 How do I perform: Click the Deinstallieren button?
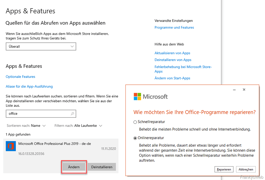tap(102, 167)
